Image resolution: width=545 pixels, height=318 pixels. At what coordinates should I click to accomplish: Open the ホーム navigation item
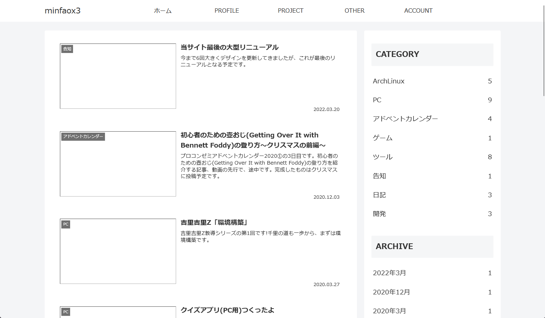tap(163, 11)
